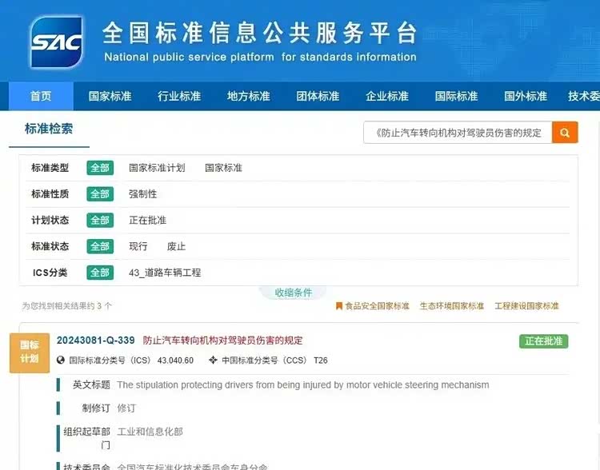The image size is (600, 470).
Task: Open the 首页 navigation tab
Action: (41, 96)
